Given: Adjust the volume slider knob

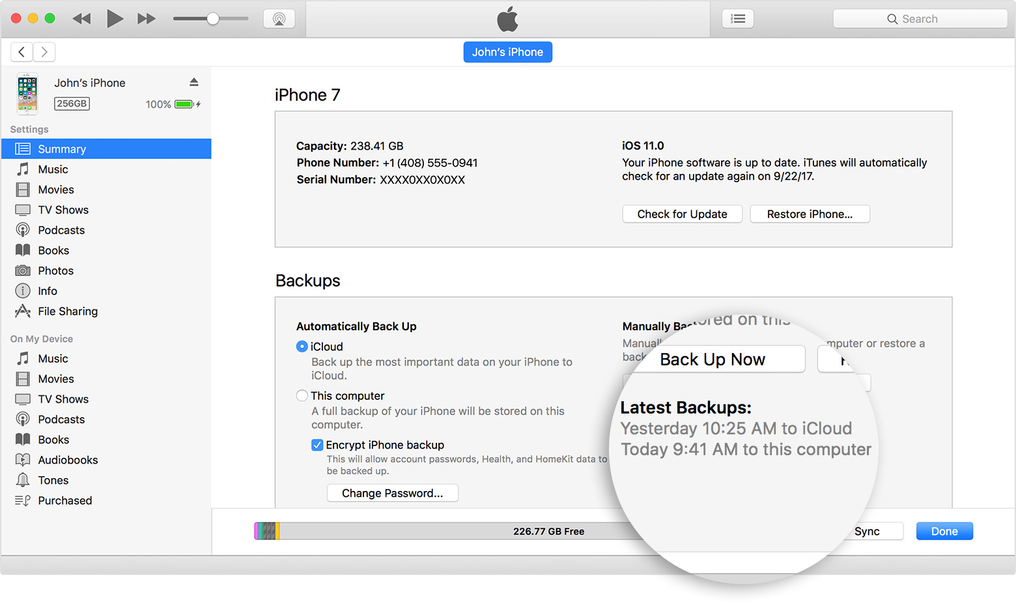Looking at the screenshot, I should [213, 19].
